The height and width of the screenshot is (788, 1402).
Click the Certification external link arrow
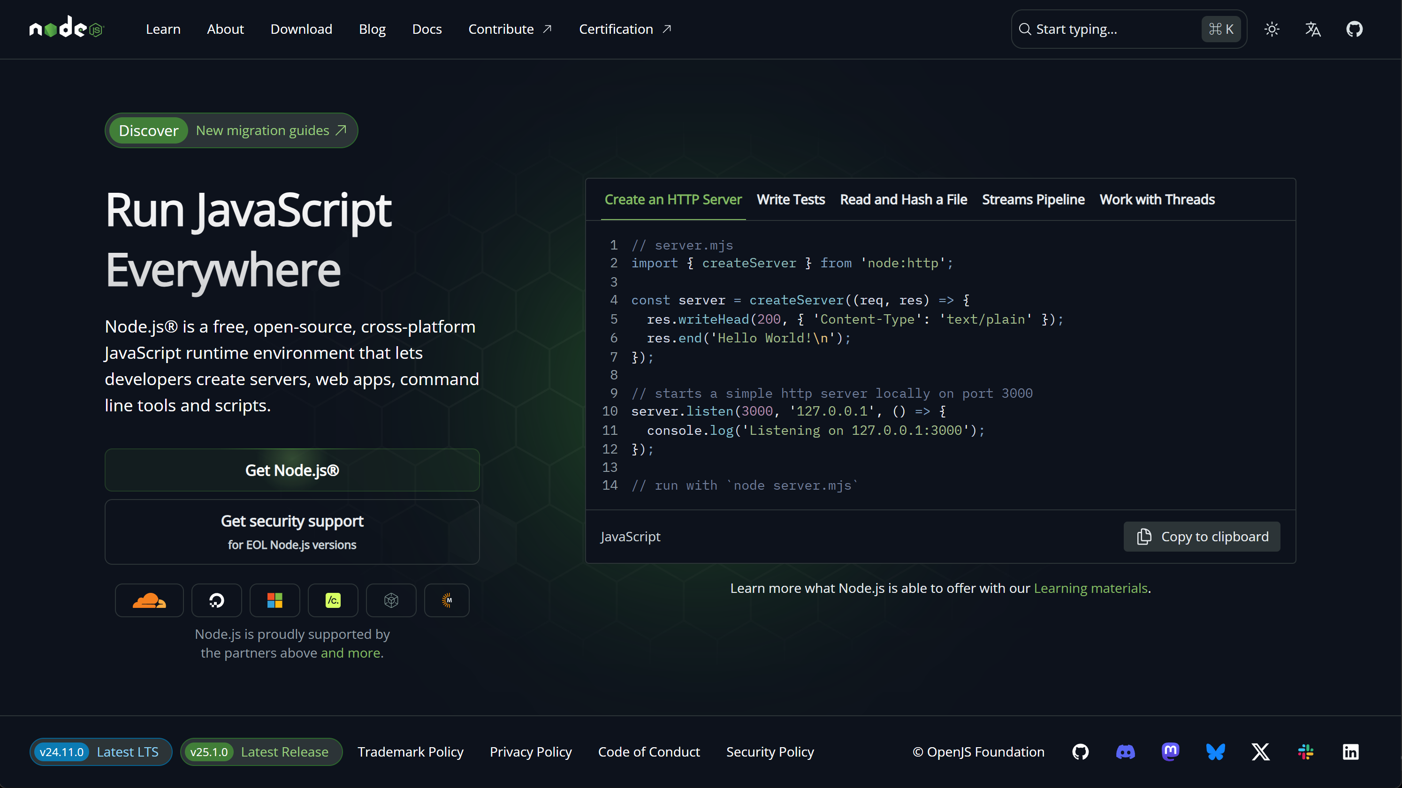[x=666, y=29]
